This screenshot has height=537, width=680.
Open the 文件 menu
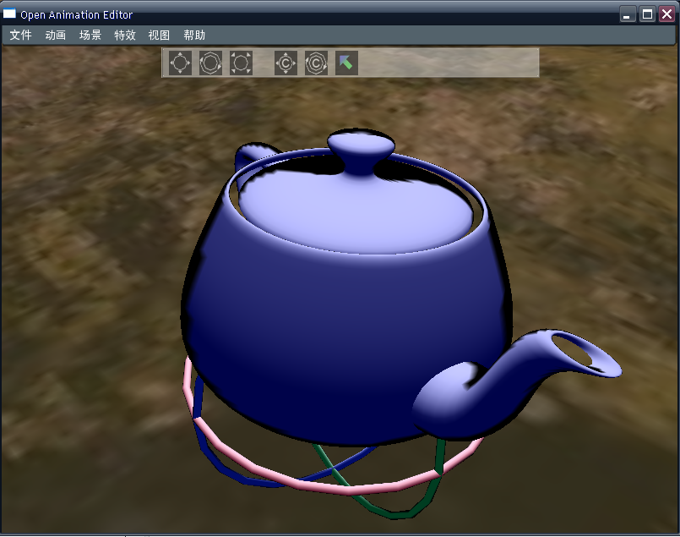click(20, 36)
